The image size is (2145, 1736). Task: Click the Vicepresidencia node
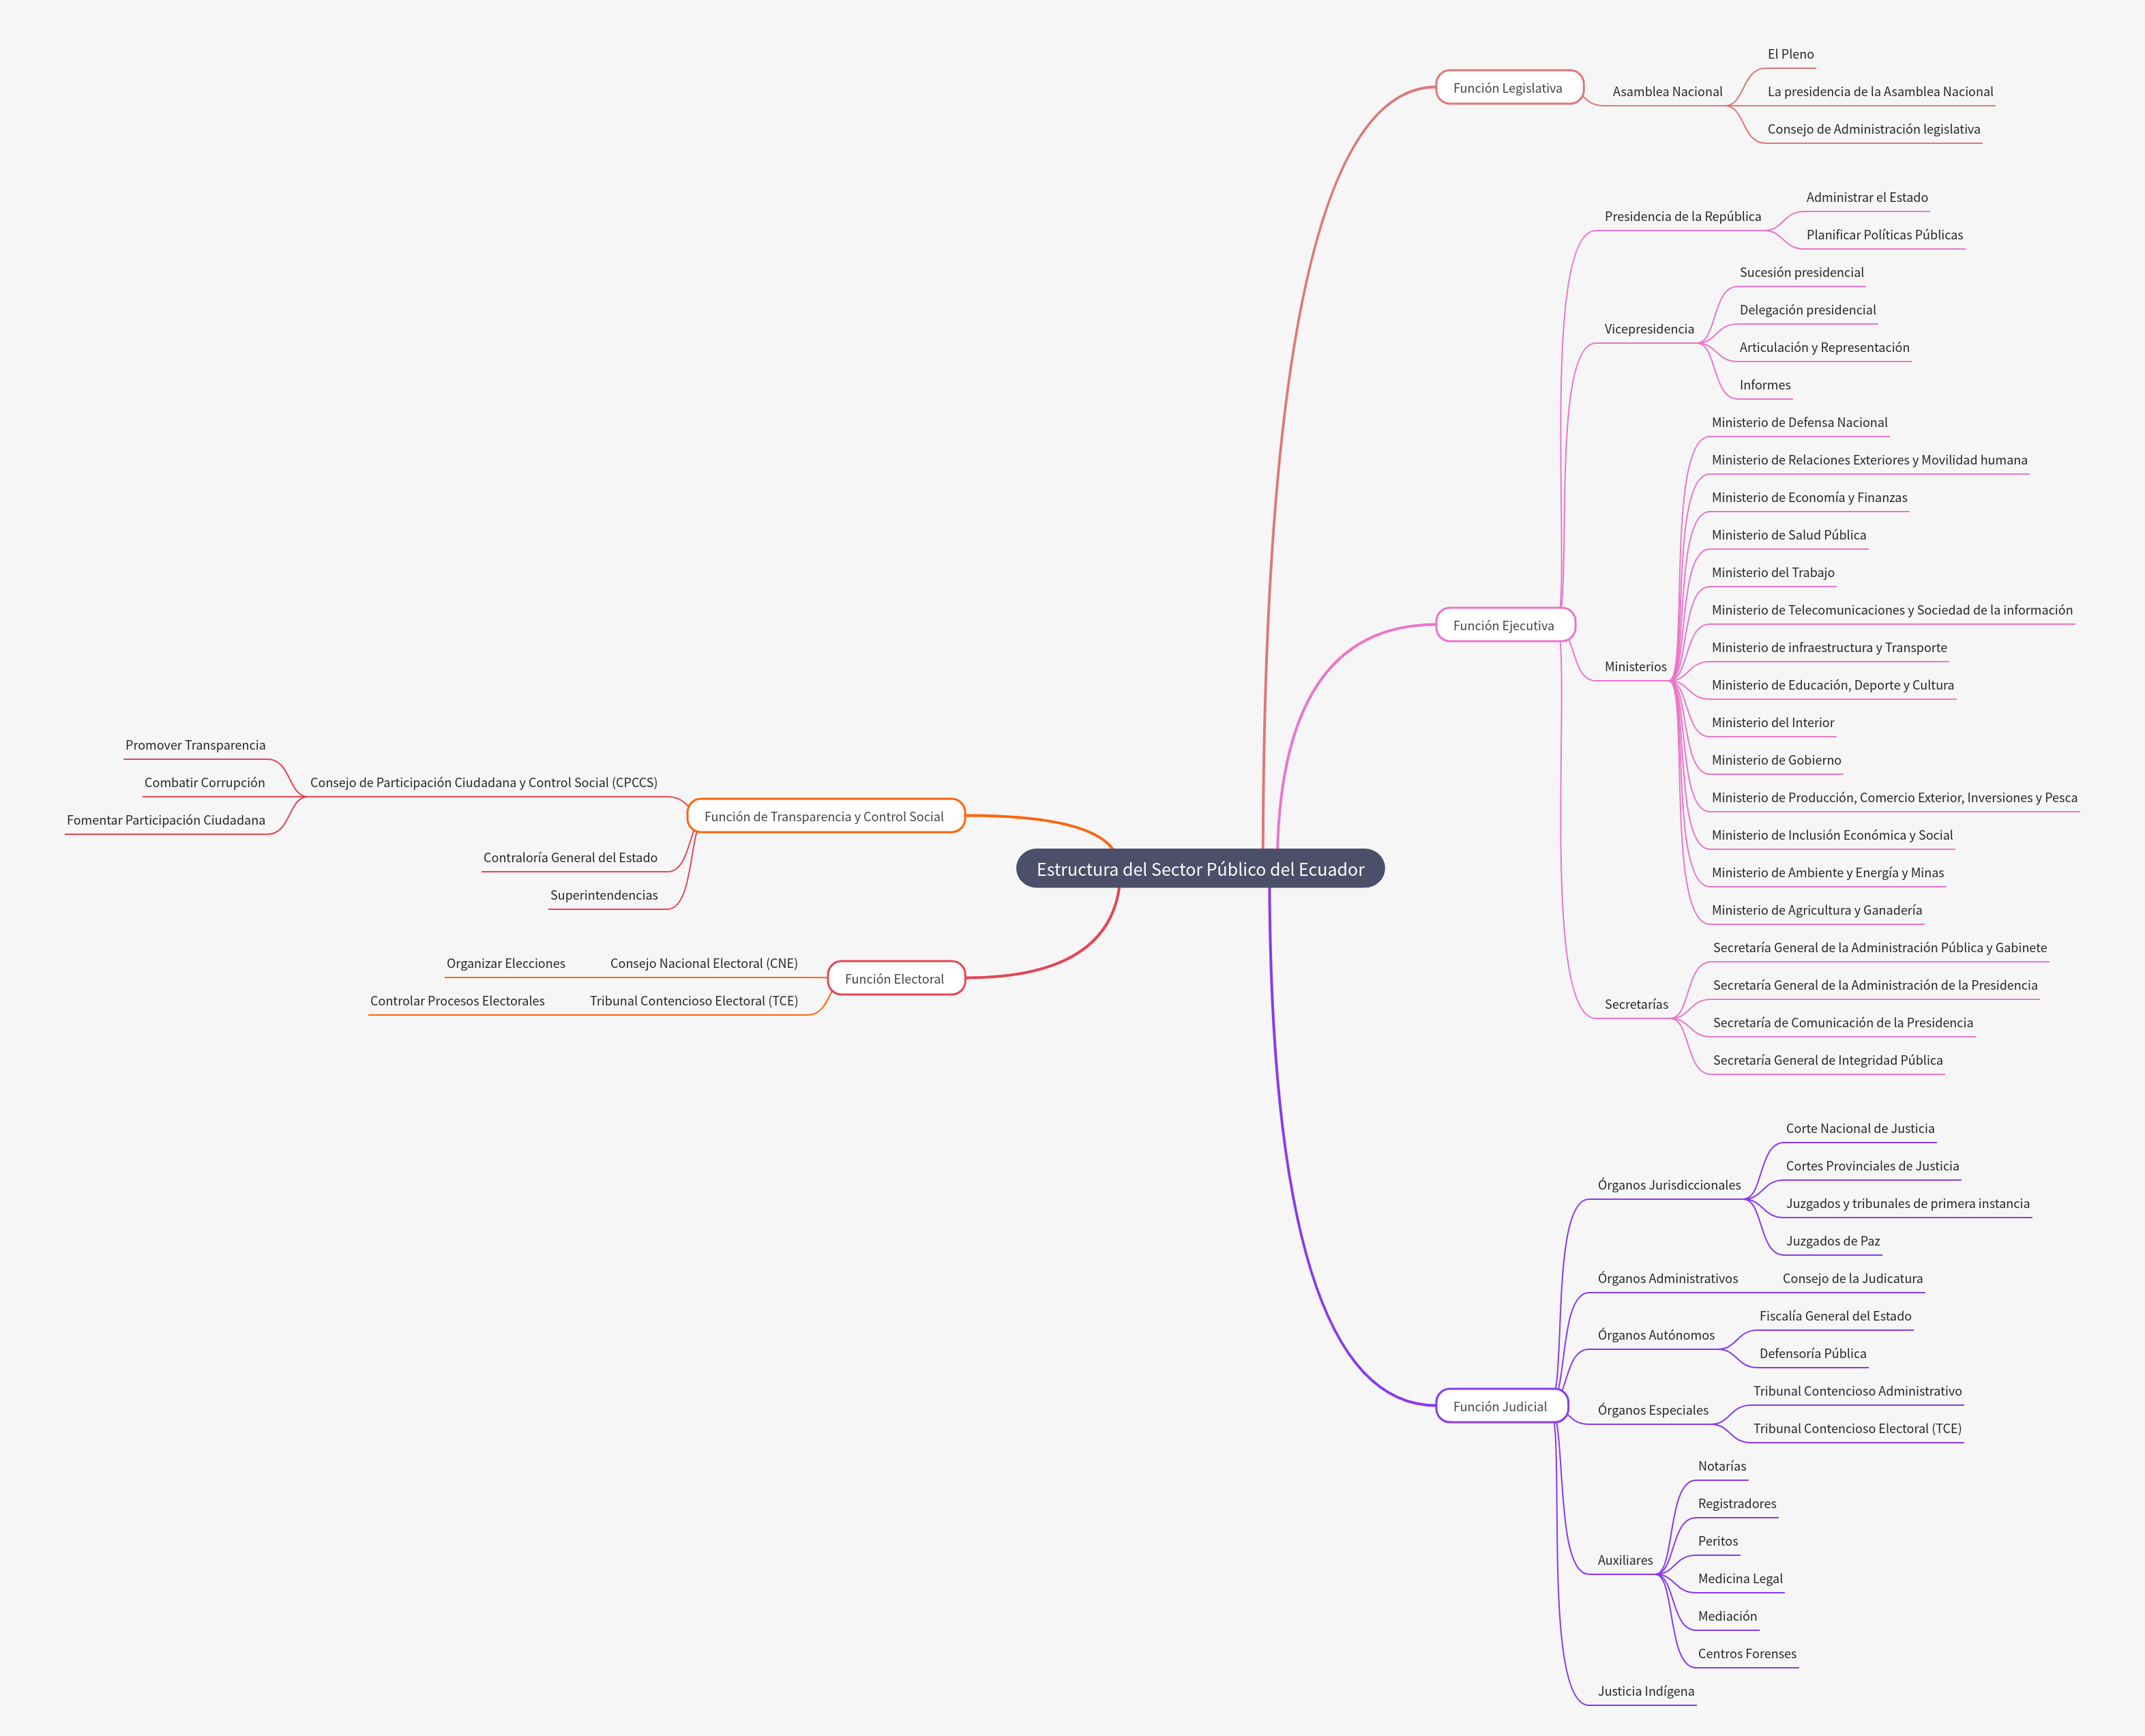pyautogui.click(x=1650, y=328)
